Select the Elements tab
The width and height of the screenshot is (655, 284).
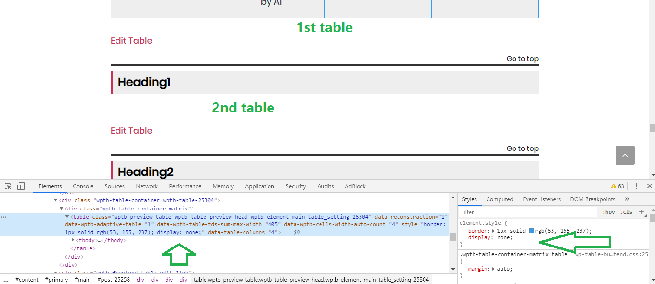pyautogui.click(x=50, y=186)
